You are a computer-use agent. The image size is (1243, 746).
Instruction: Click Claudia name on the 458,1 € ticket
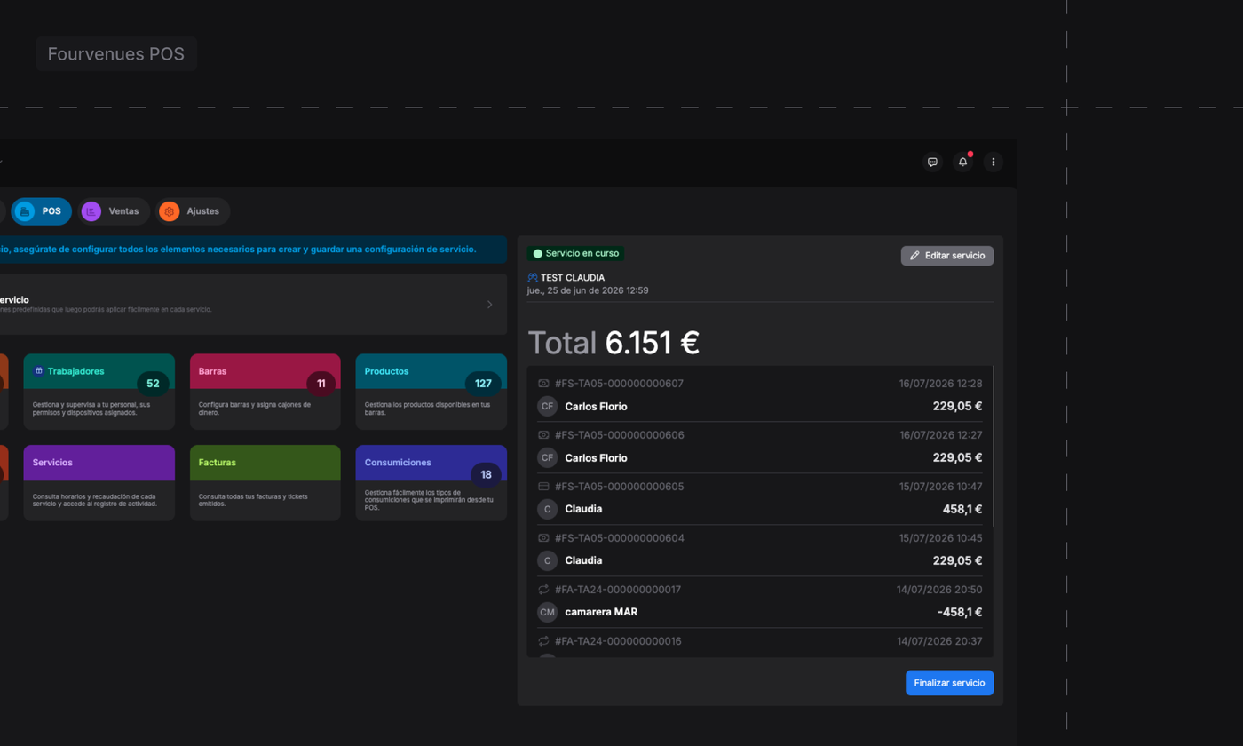point(583,510)
